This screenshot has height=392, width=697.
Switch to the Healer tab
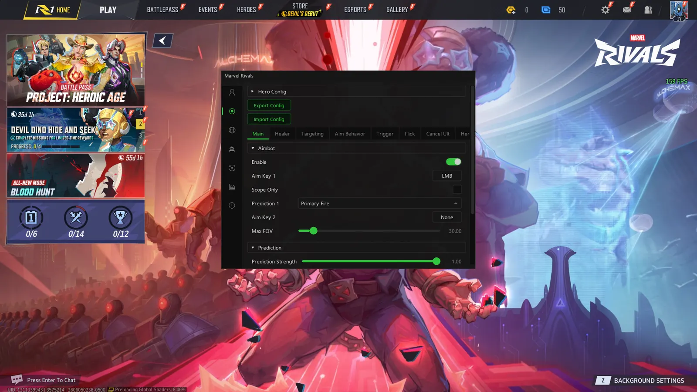(x=282, y=134)
